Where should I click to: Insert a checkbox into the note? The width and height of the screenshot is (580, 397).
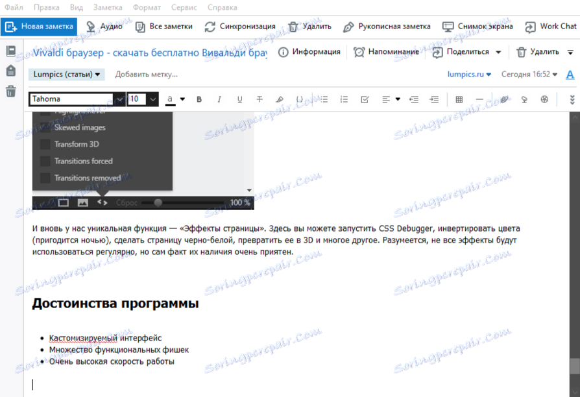tap(365, 99)
